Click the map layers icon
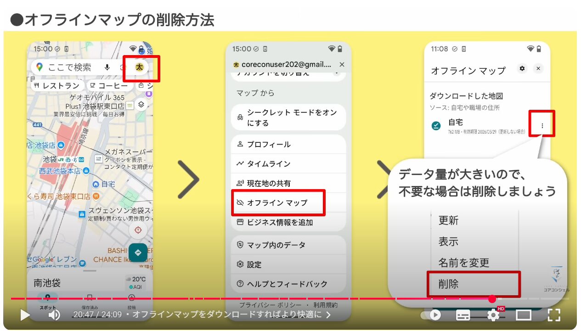Image resolution: width=581 pixels, height=332 pixels. (x=141, y=104)
